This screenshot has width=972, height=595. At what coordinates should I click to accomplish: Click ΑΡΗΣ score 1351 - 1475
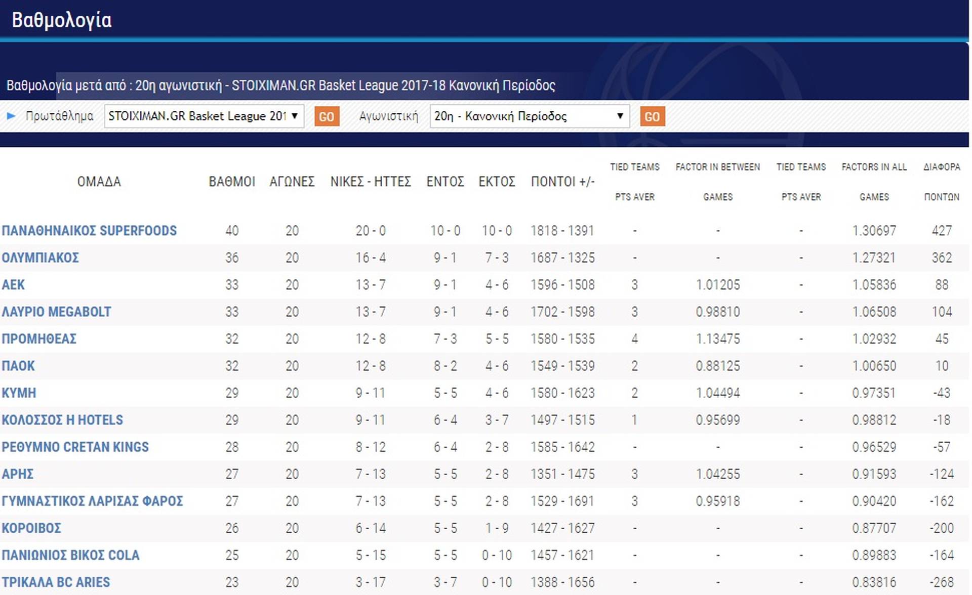click(x=562, y=474)
